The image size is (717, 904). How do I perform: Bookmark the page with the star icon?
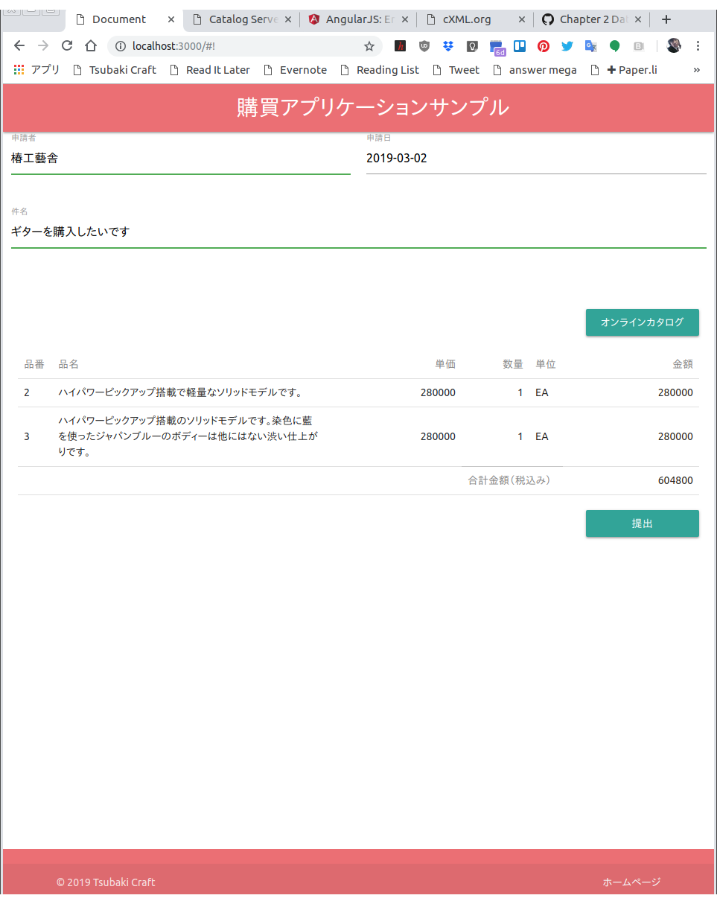[369, 45]
